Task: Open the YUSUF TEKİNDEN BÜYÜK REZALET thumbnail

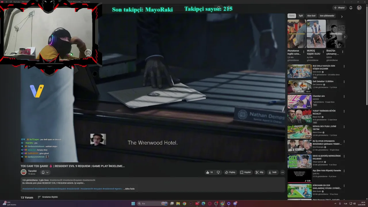Action: tap(299, 116)
